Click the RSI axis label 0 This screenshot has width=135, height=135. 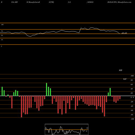[1, 46]
